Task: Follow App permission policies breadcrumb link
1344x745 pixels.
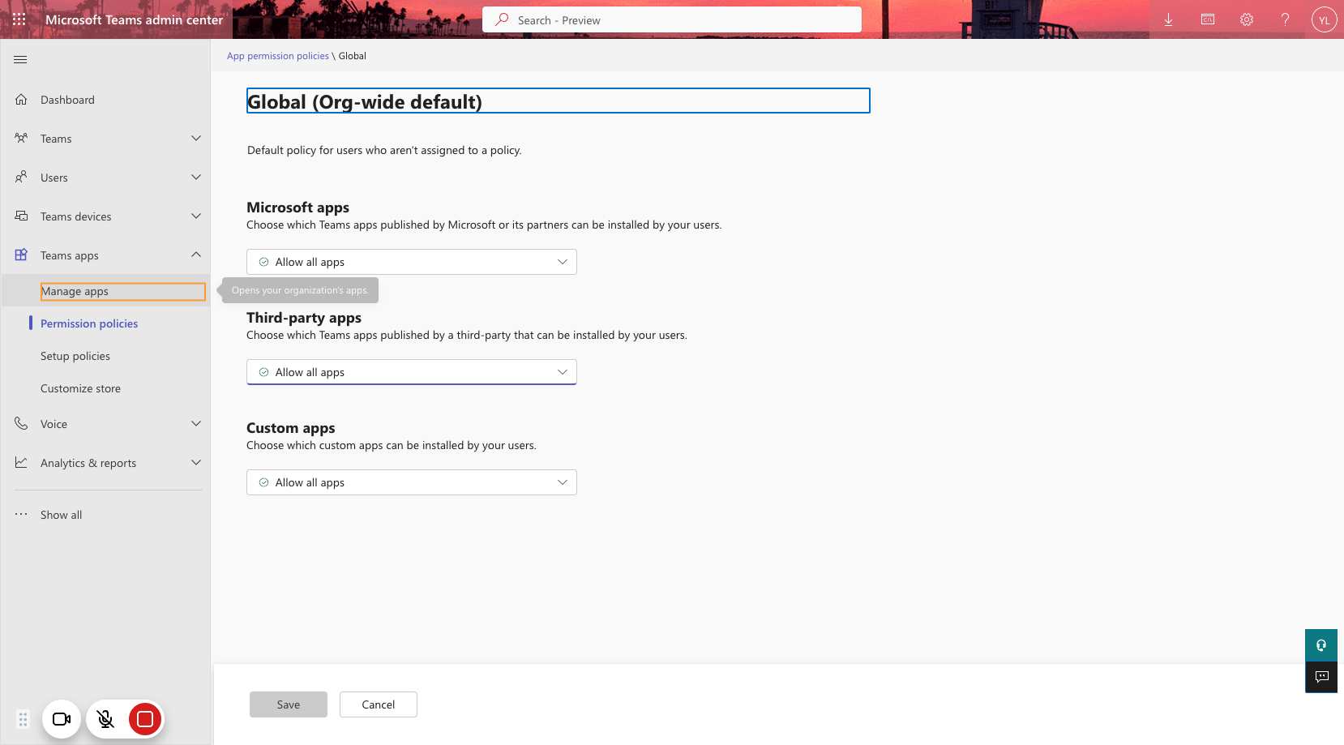Action: [278, 56]
